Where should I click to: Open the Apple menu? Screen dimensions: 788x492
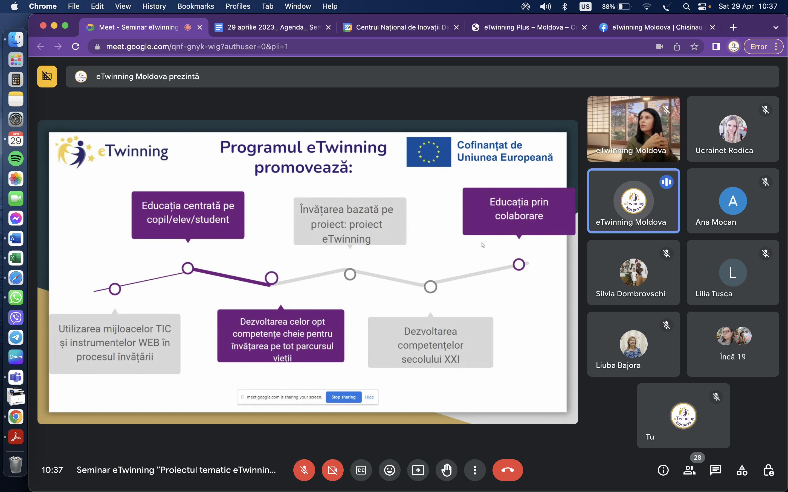14,6
